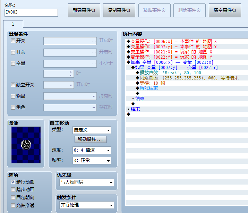Focus the 名称 field containing EV003
Screen dimensions: 248x213
(x=31, y=12)
